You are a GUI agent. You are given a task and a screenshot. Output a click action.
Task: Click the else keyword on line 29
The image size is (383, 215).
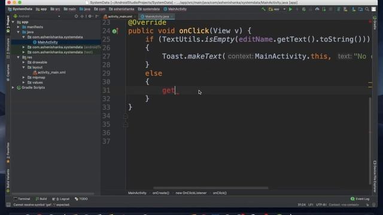click(153, 73)
